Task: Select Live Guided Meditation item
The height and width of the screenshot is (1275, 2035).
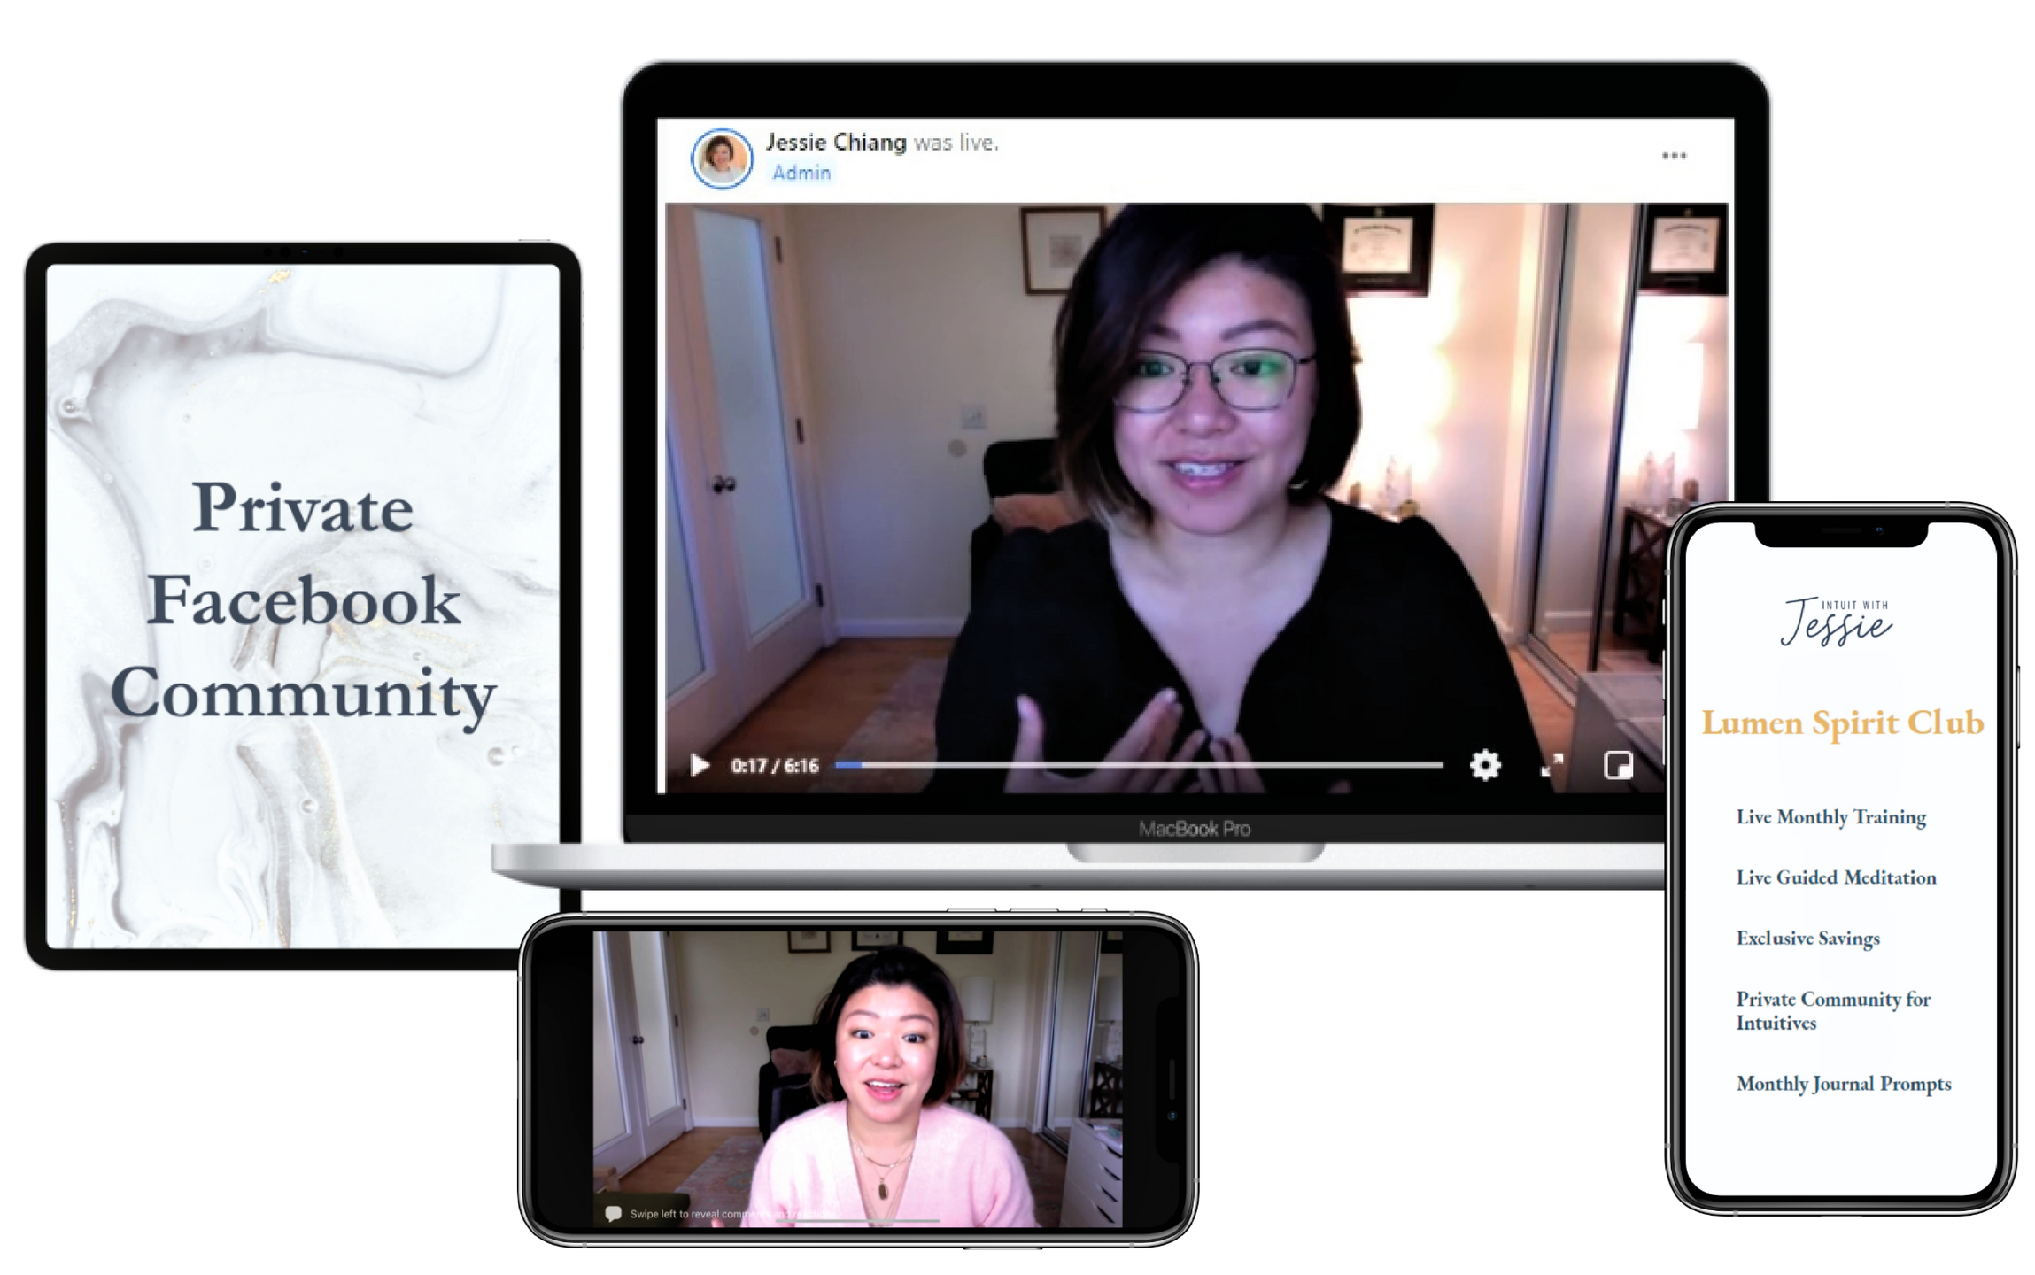Action: [x=1836, y=877]
